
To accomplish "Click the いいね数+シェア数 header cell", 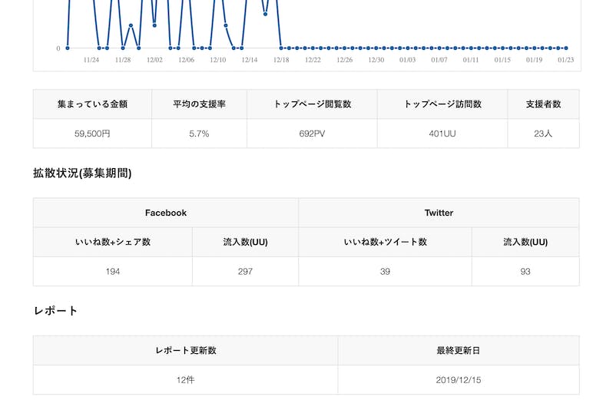I will point(113,242).
